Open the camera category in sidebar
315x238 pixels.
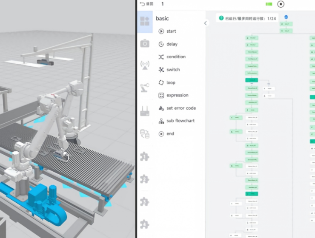point(145,43)
